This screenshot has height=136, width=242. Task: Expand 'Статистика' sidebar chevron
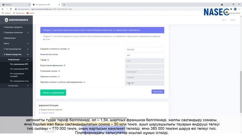tap(28, 86)
